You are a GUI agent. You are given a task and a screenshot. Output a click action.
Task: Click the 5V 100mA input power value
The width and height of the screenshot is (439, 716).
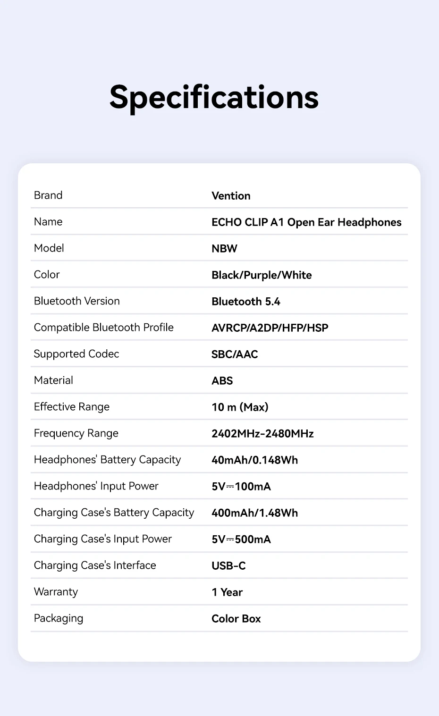(x=241, y=487)
